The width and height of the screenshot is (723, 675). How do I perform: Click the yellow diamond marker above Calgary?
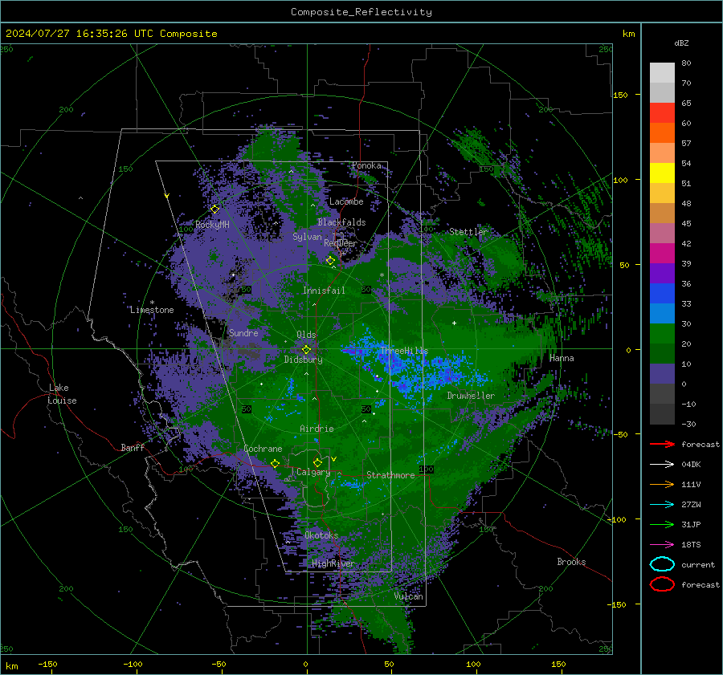point(317,462)
